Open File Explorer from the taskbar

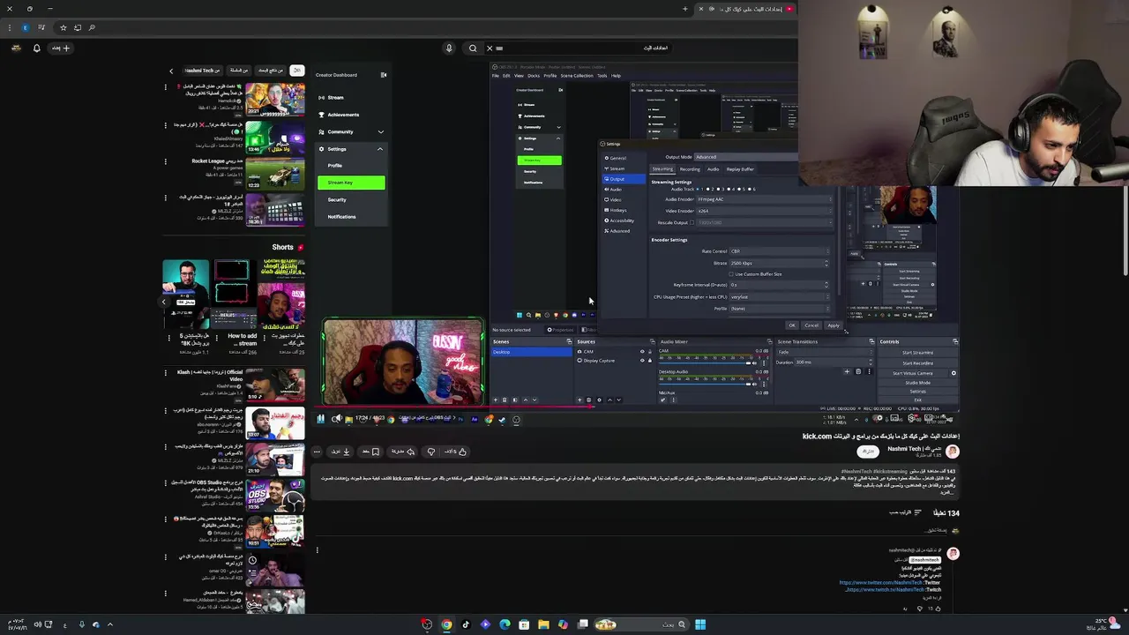[x=543, y=624]
